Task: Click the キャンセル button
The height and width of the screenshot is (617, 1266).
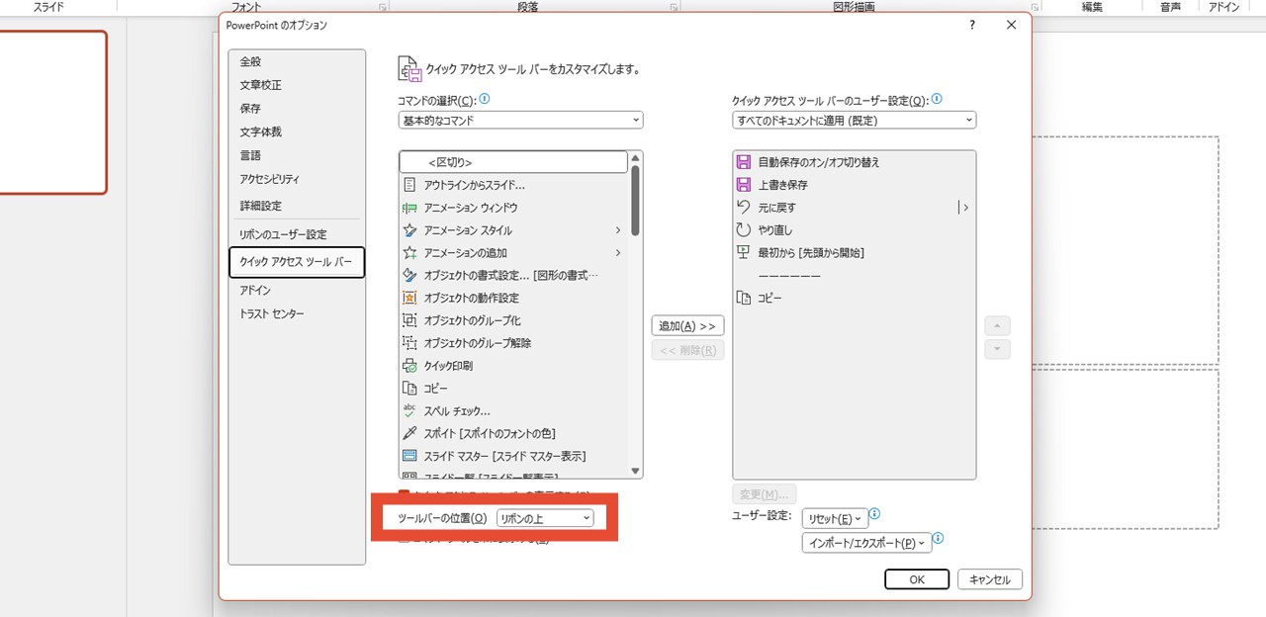Action: [990, 579]
